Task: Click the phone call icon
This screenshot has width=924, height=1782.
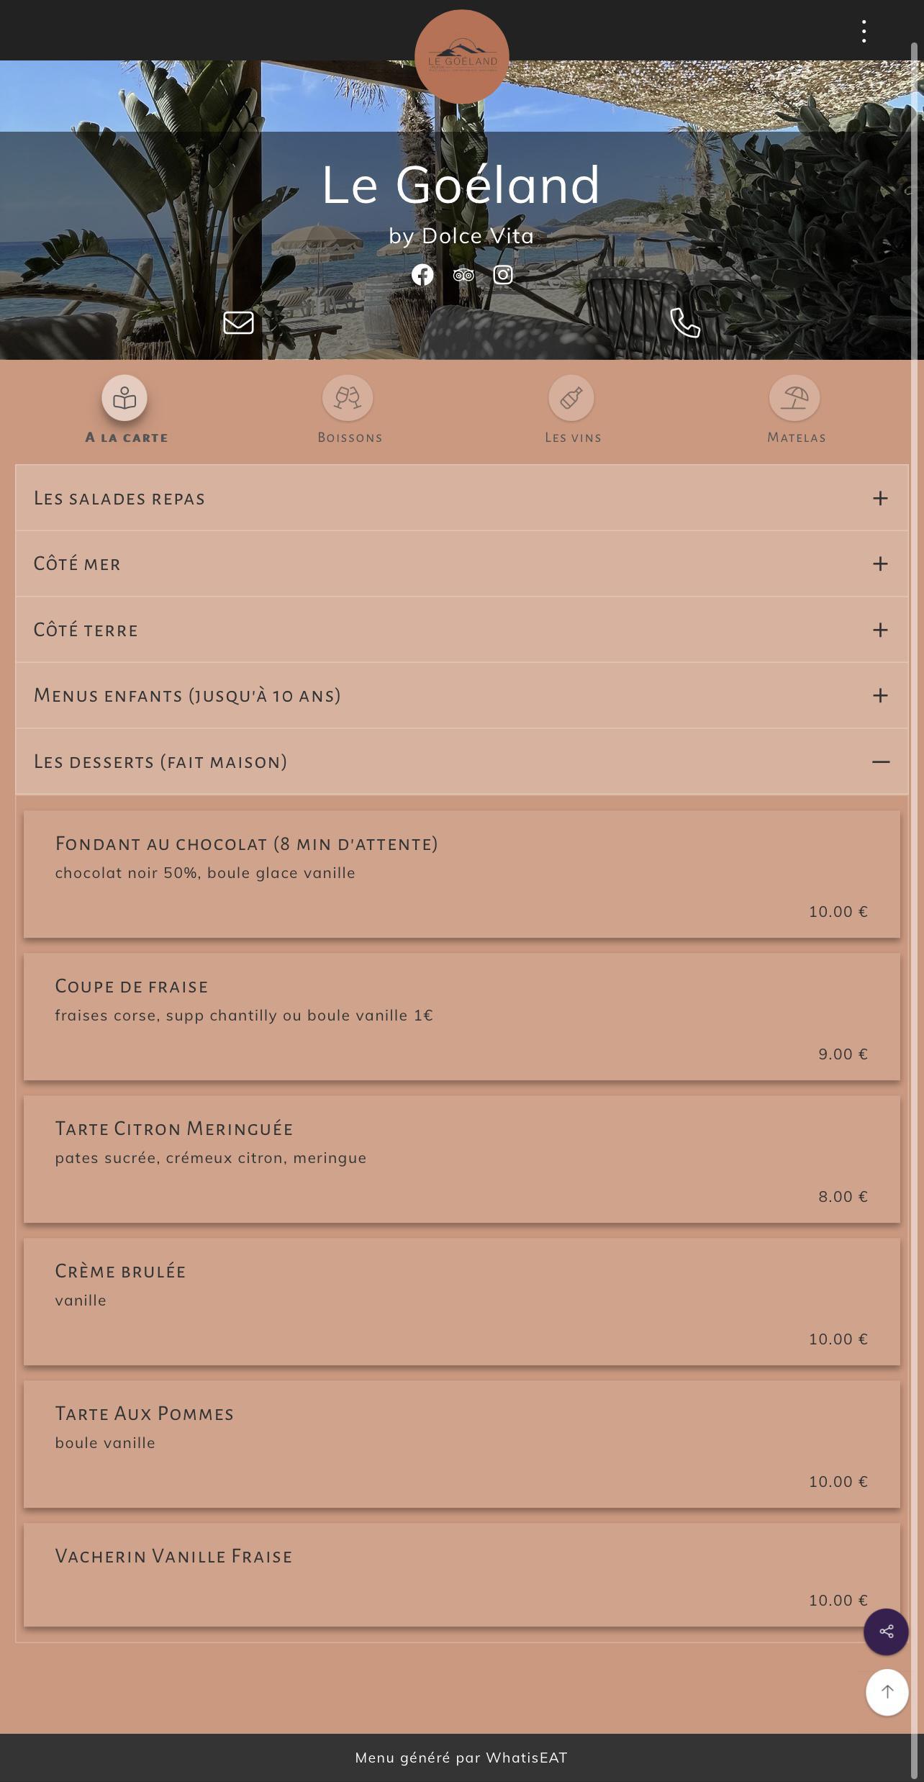Action: [x=685, y=322]
